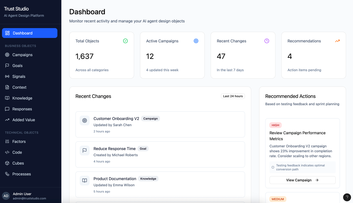
Task: Click the Last 24 hours filter badge
Action: (233, 96)
